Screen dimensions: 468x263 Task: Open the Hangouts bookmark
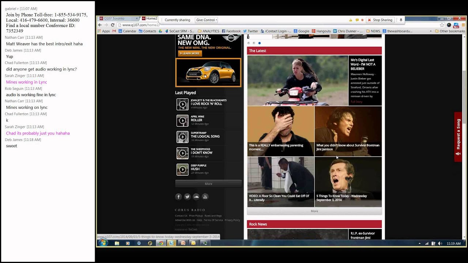coord(321,31)
